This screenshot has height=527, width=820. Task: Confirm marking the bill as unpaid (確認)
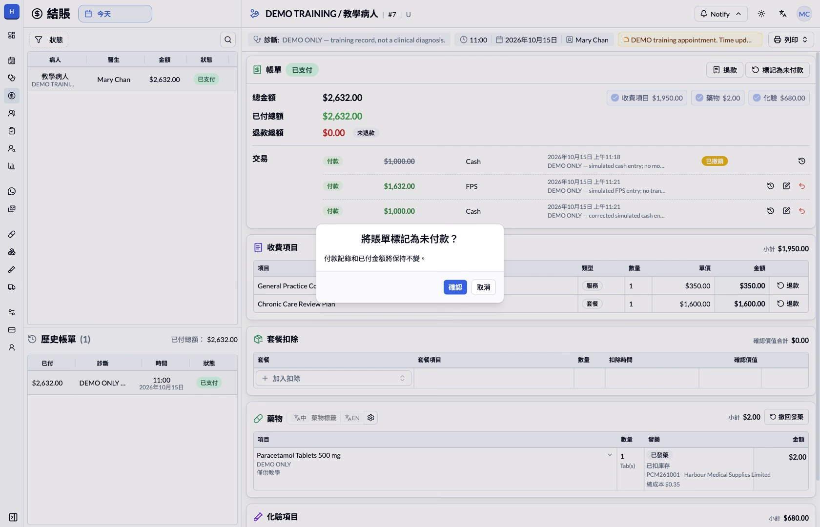[x=455, y=287]
